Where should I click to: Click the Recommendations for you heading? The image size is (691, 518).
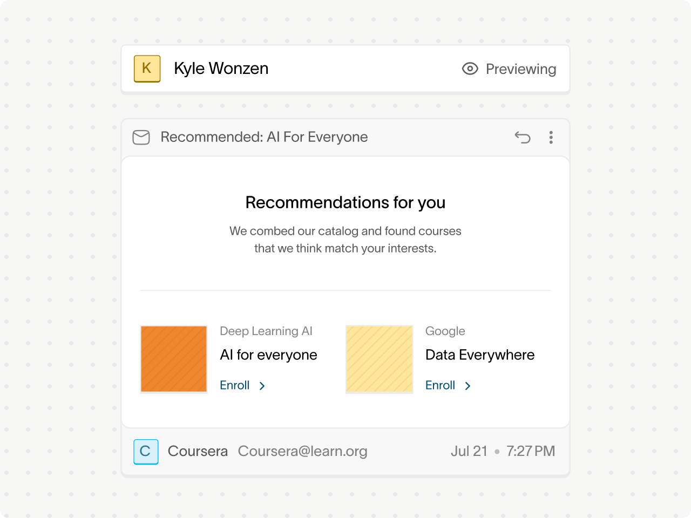click(x=345, y=202)
